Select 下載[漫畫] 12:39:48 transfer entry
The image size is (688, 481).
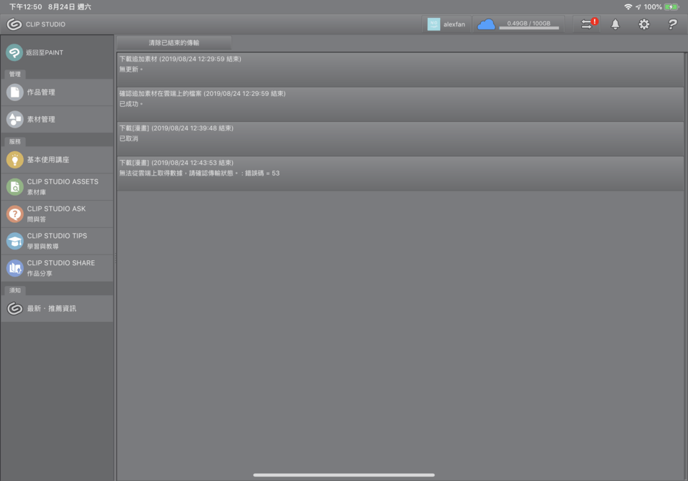[x=400, y=139]
